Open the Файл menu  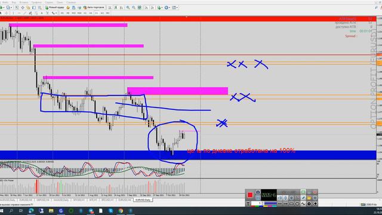click(5, 2)
